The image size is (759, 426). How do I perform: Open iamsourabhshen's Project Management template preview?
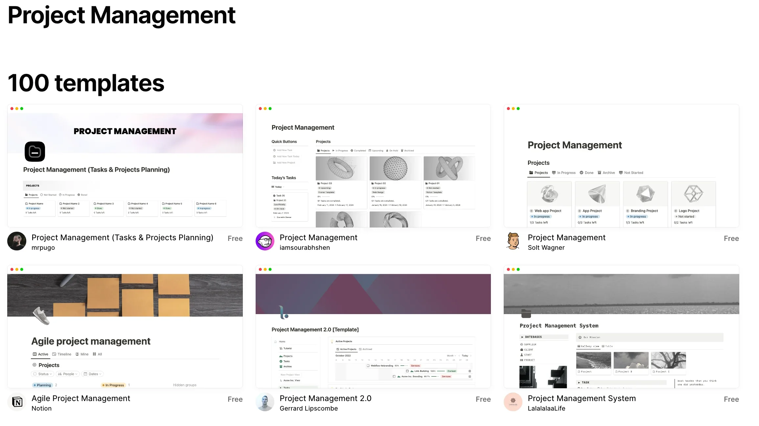click(373, 166)
